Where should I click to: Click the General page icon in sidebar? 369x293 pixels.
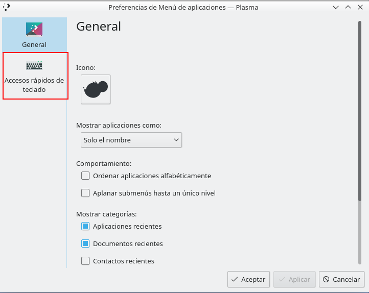pos(34,29)
